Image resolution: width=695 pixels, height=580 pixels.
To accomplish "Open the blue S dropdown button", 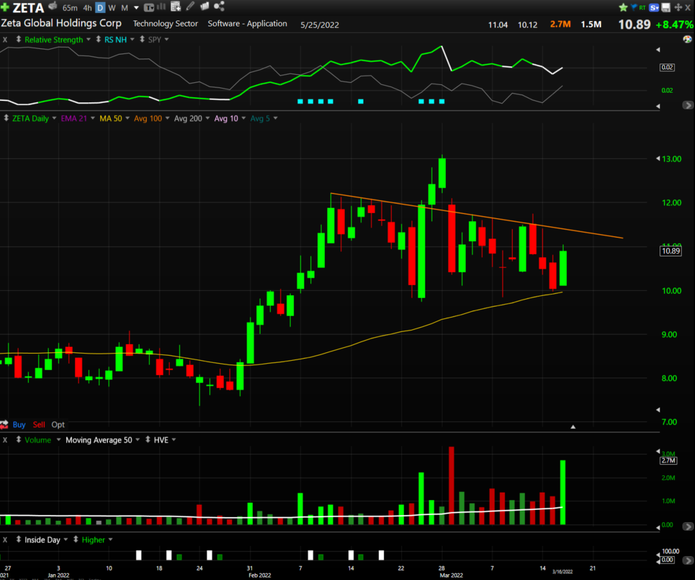I will 654,8.
